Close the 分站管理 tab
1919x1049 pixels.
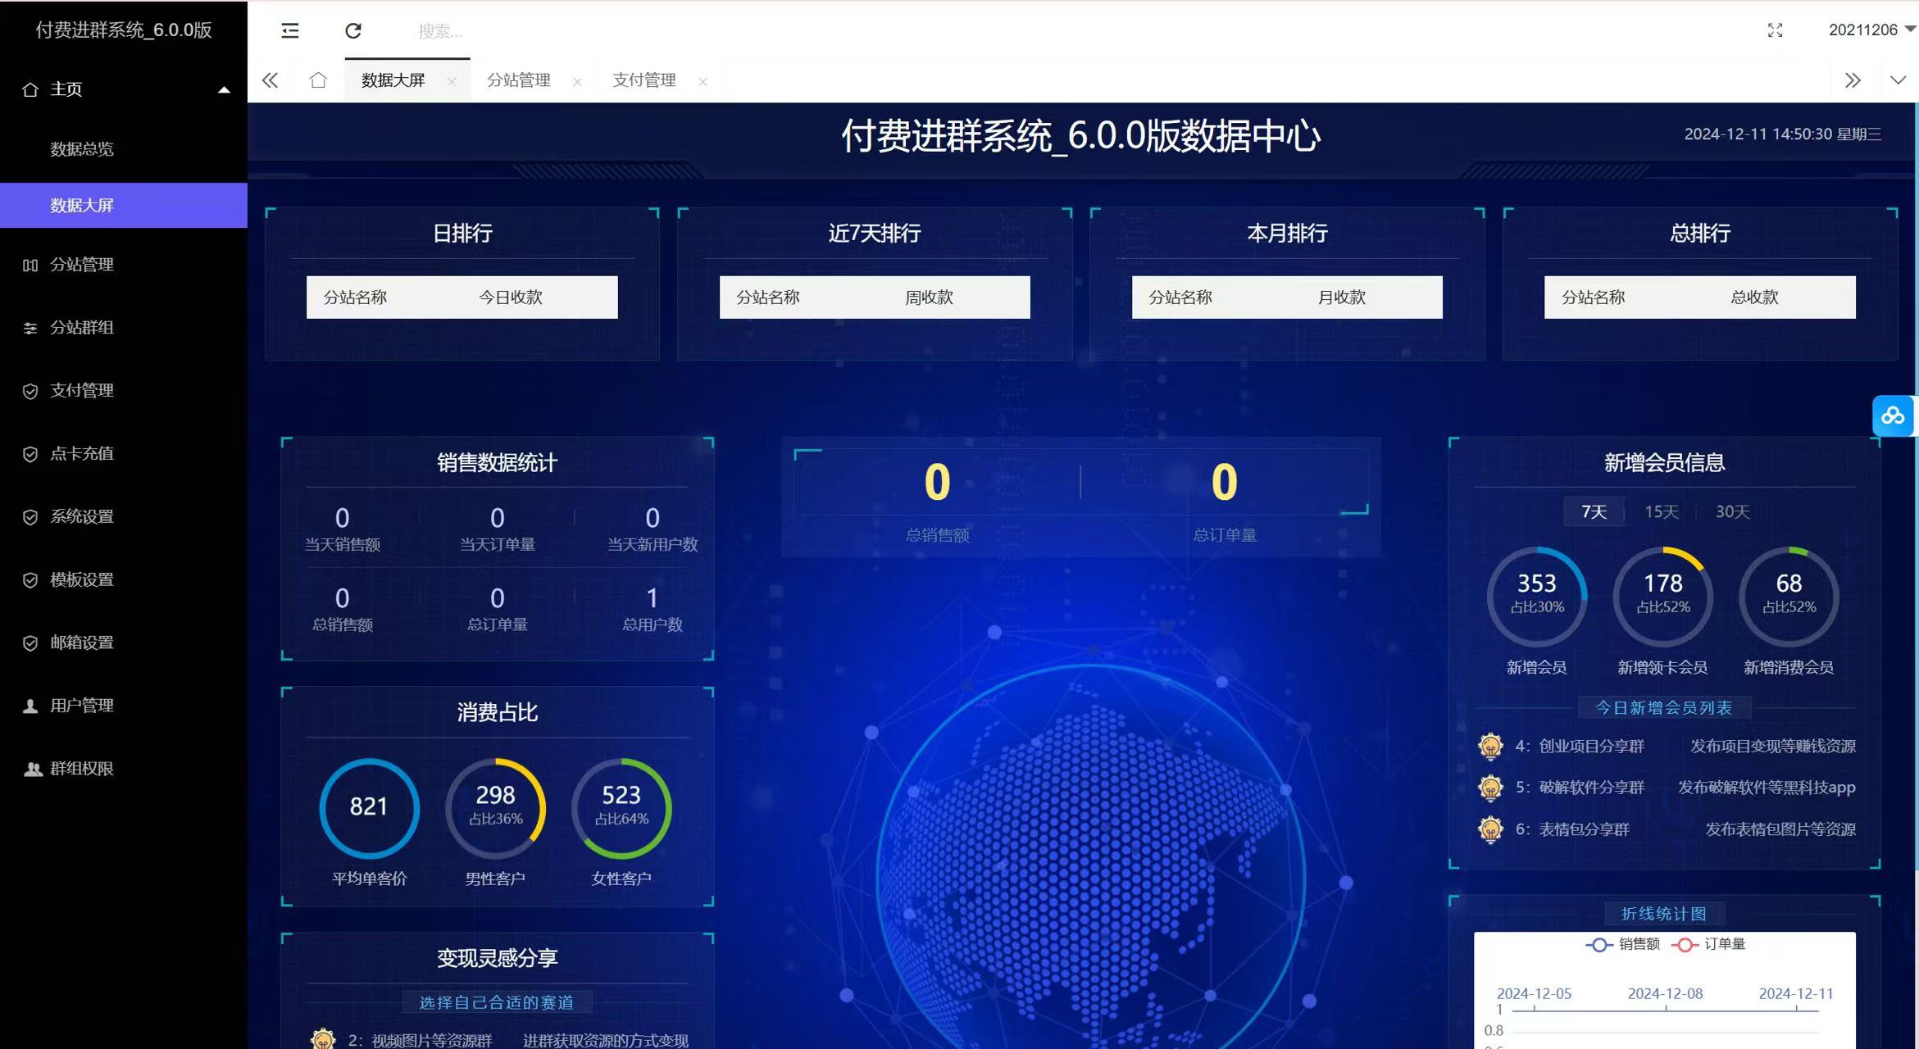pos(577,81)
